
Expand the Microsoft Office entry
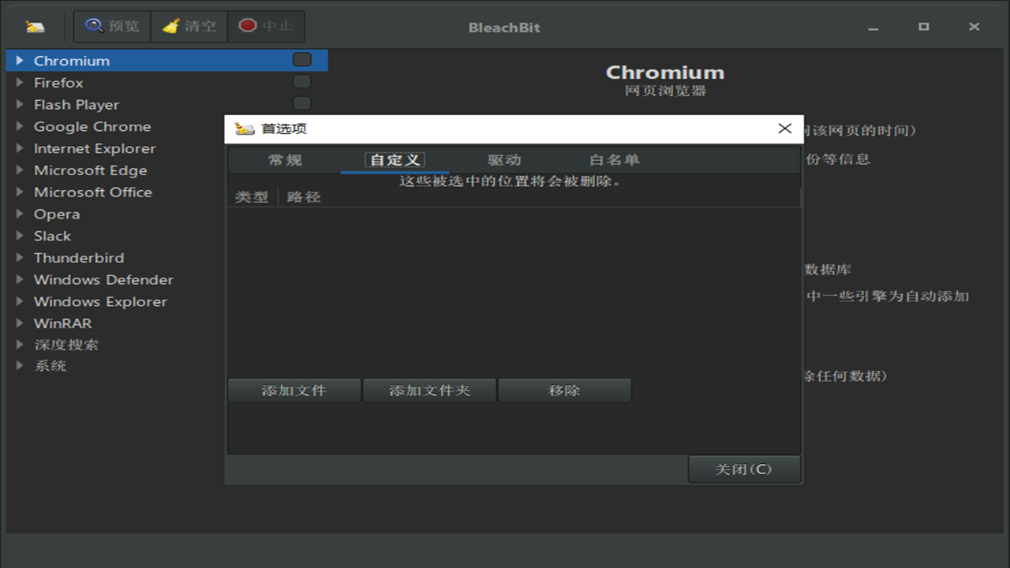(20, 192)
